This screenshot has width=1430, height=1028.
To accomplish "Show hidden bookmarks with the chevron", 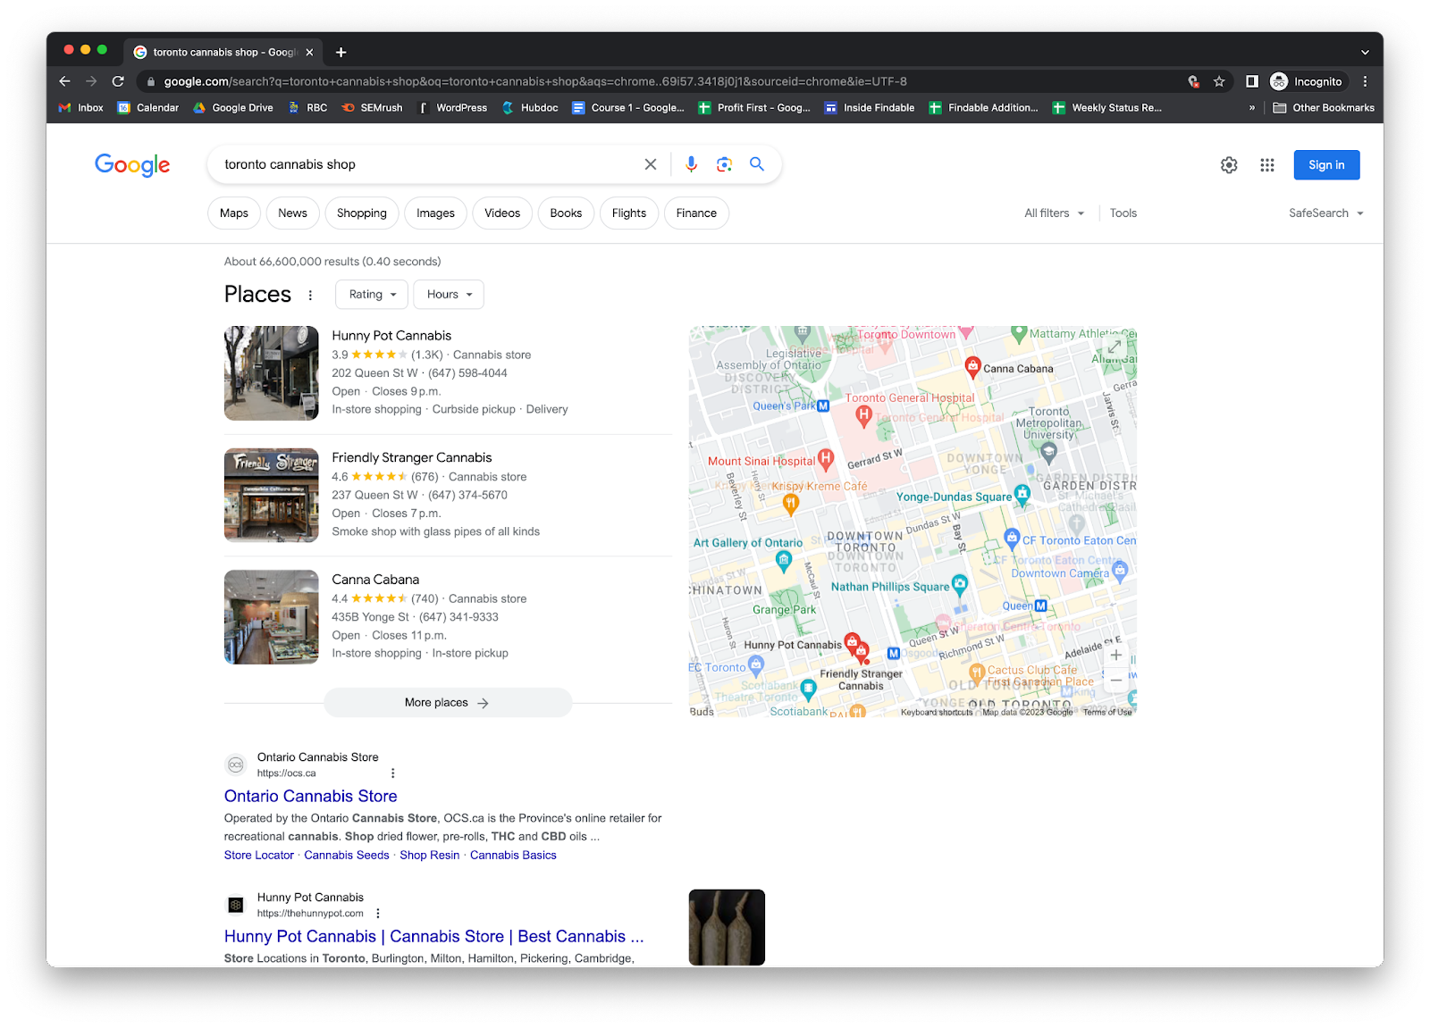I will (x=1252, y=108).
